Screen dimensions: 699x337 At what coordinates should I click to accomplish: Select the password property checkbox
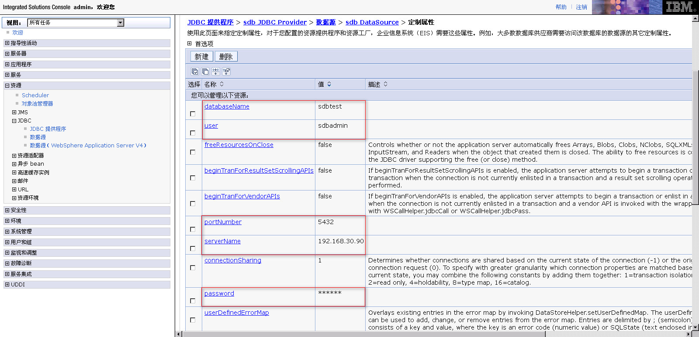[193, 301]
